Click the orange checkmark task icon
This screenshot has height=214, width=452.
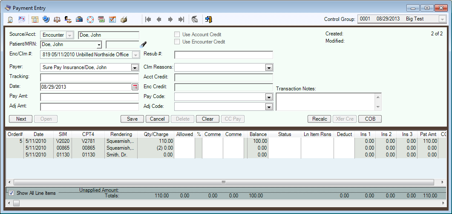pyautogui.click(x=112, y=20)
